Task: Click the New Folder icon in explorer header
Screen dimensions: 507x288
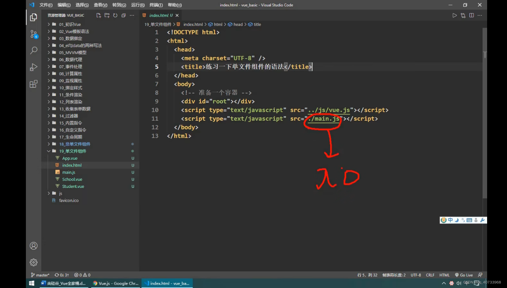Action: coord(107,15)
